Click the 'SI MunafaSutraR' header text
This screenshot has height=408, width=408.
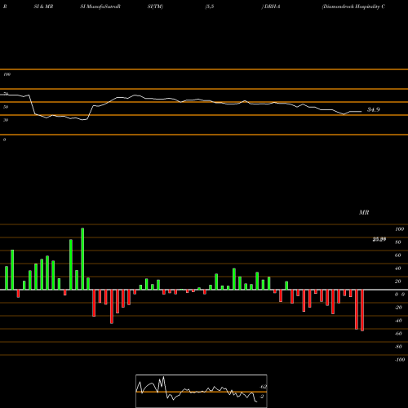tap(100, 7)
